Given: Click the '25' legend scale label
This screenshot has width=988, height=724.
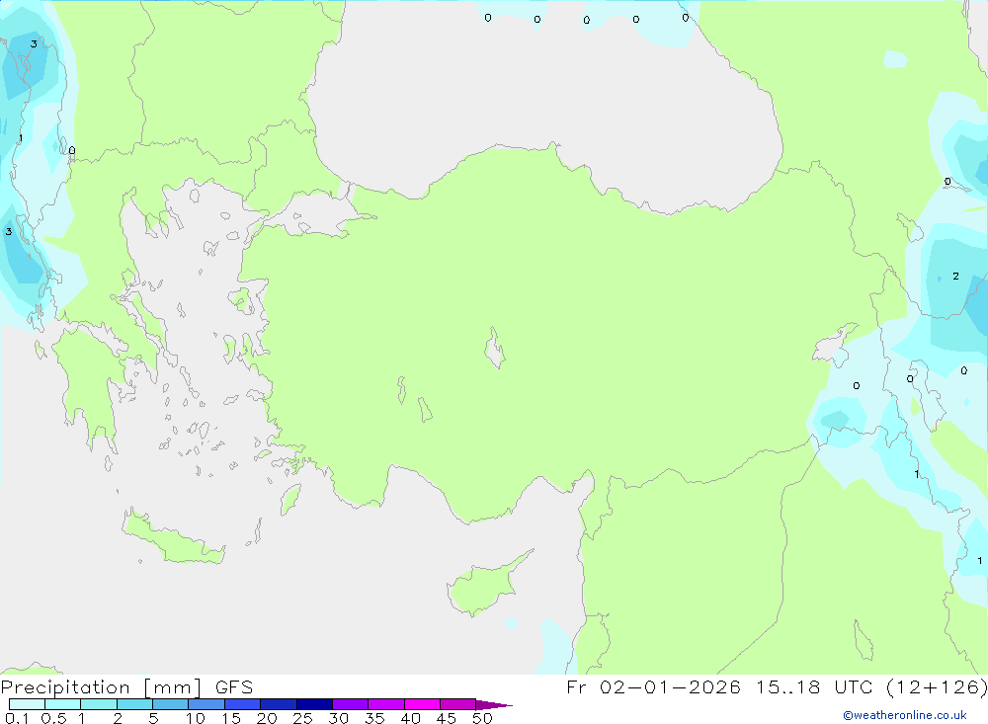Looking at the screenshot, I should click(x=302, y=718).
